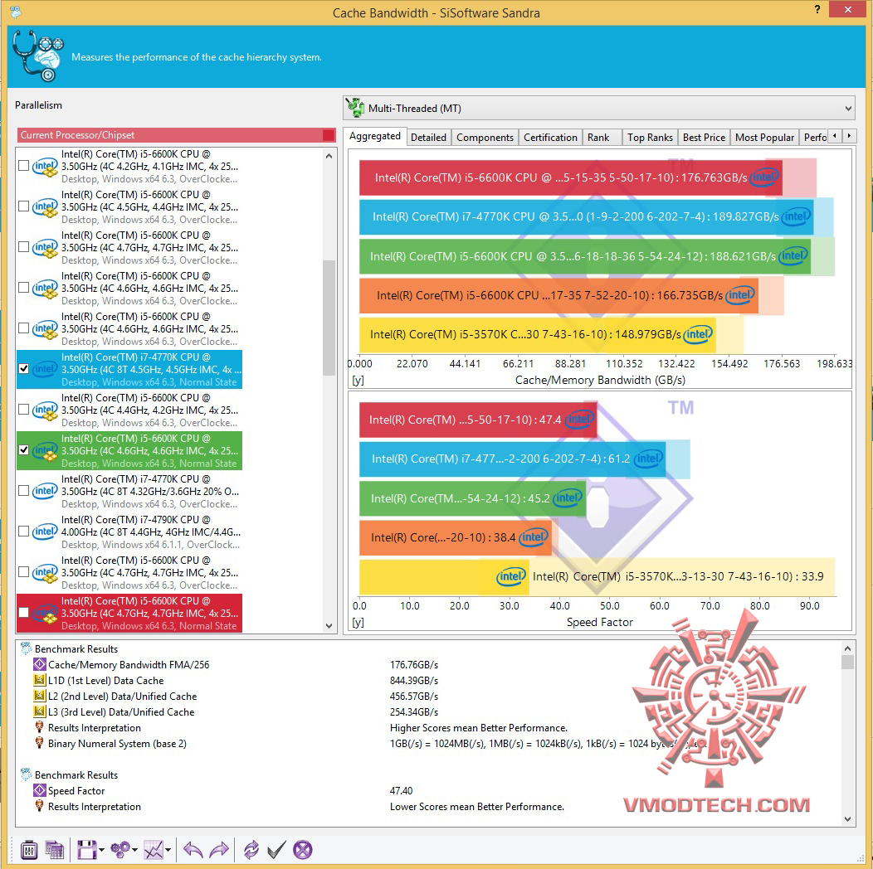This screenshot has height=869, width=873.
Task: Open the benchmark options icon in toolbar
Action: (x=29, y=850)
